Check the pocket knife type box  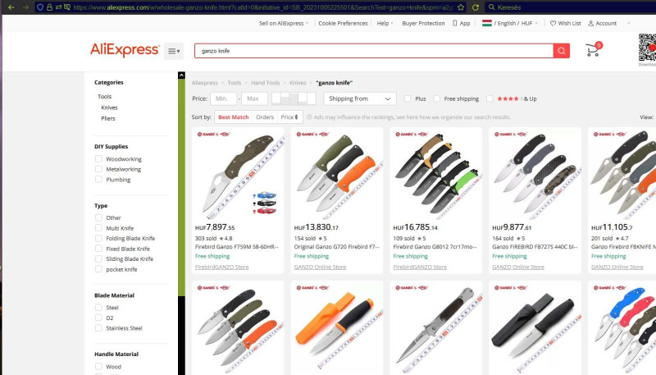coord(98,269)
